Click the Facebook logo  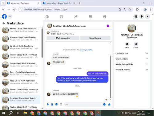4,16
